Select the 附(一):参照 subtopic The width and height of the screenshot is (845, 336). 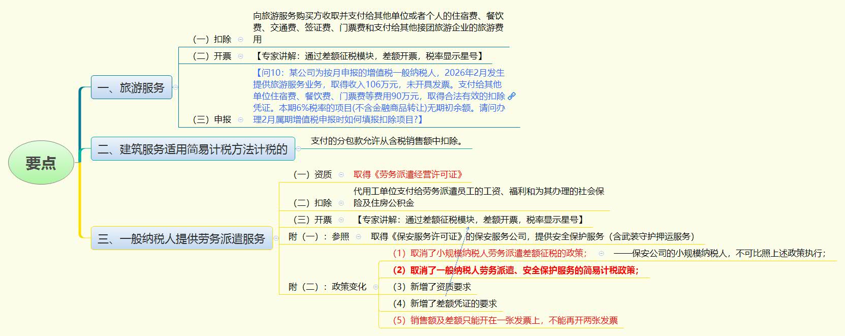(319, 236)
